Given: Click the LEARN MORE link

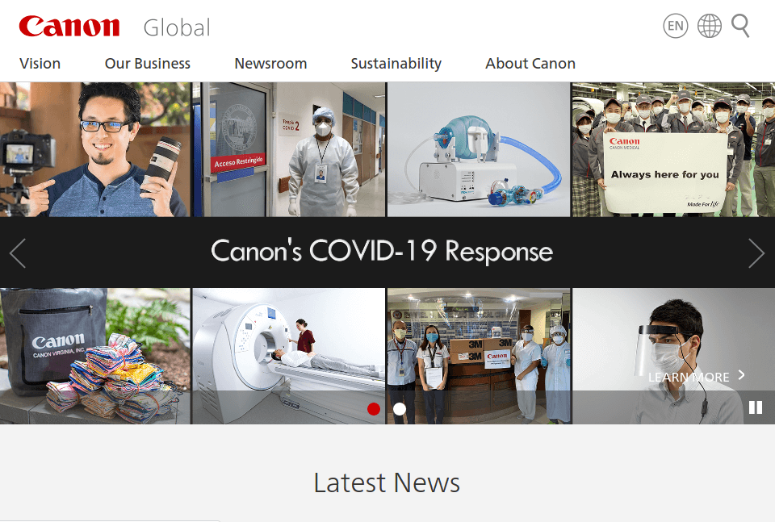Looking at the screenshot, I should point(689,377).
